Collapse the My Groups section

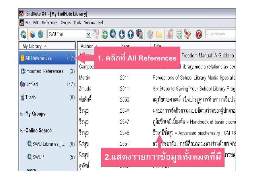(22, 114)
